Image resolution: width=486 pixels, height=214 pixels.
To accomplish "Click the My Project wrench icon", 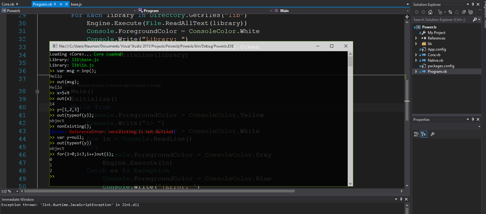I will click(424, 33).
